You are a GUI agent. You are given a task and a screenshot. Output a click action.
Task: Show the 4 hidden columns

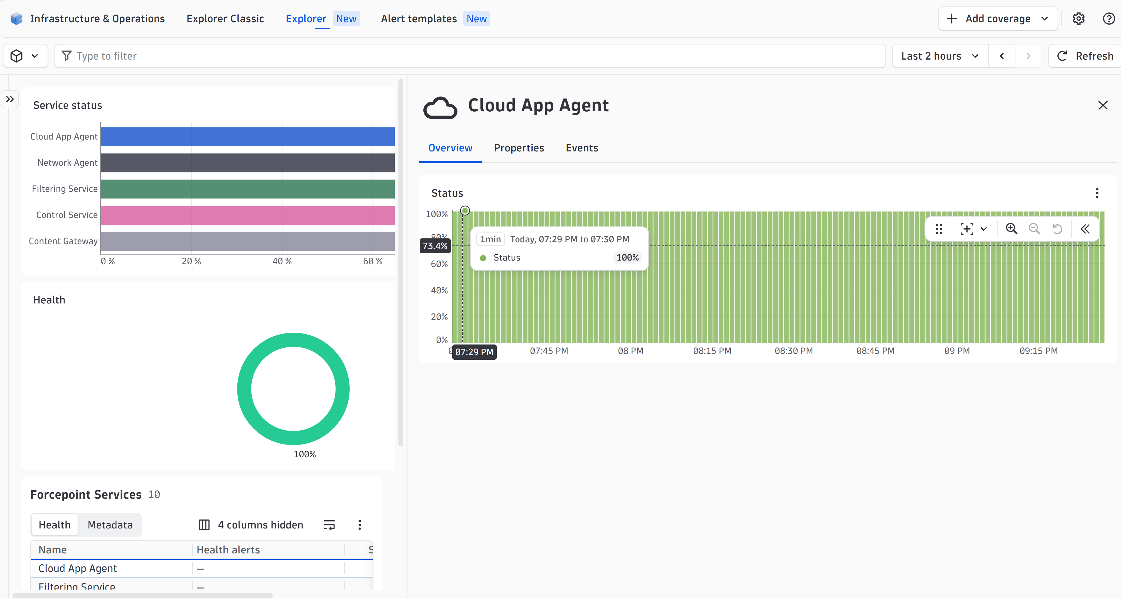click(x=251, y=525)
